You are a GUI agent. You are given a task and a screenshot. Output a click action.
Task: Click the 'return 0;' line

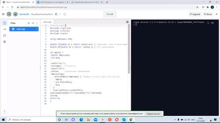tap(55, 98)
